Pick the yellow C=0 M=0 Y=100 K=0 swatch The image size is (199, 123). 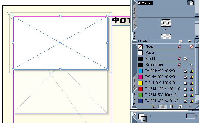166,83
